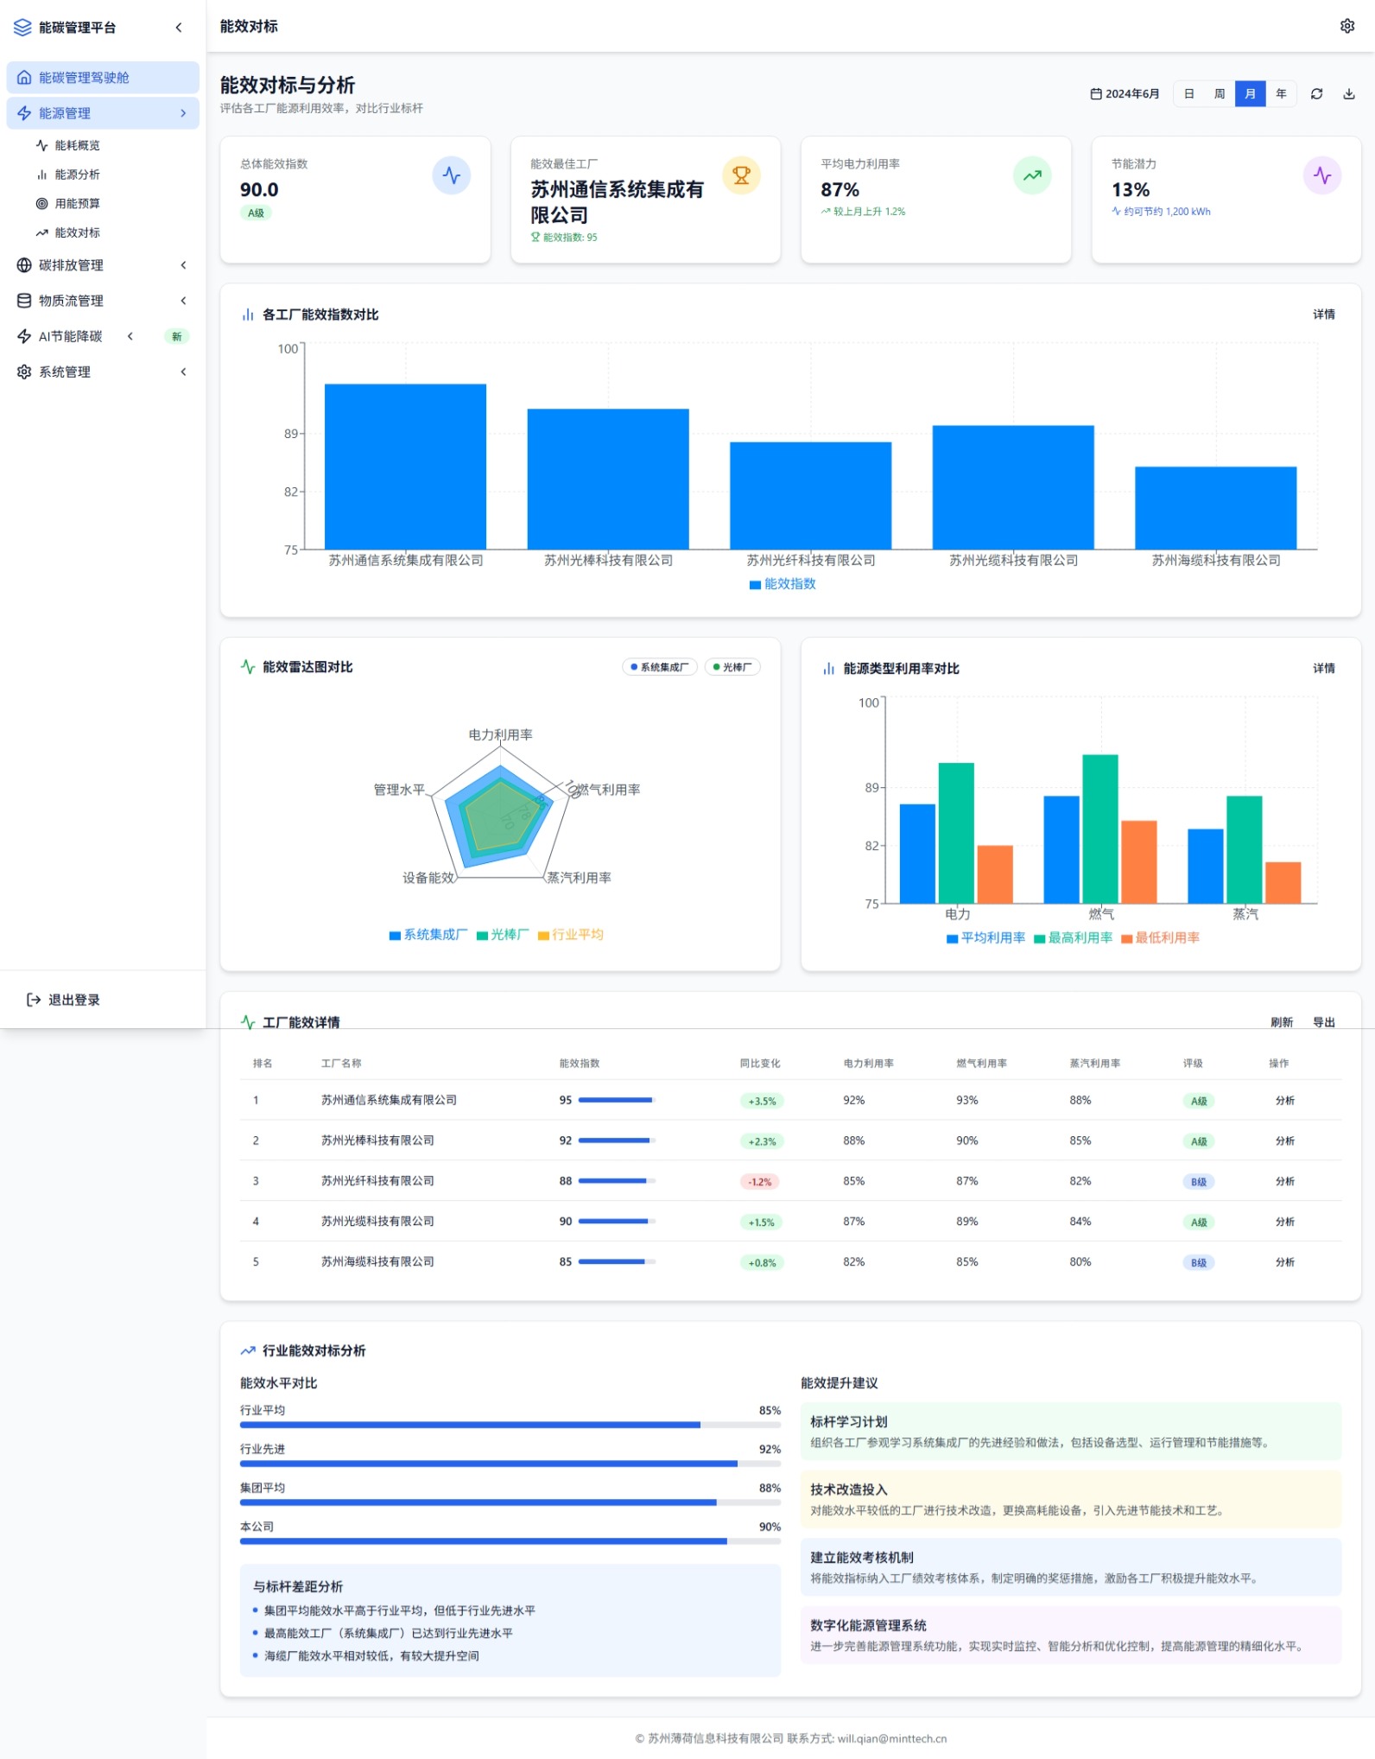This screenshot has height=1759, width=1375.
Task: Click the trophy icon on best factory card
Action: tap(741, 175)
